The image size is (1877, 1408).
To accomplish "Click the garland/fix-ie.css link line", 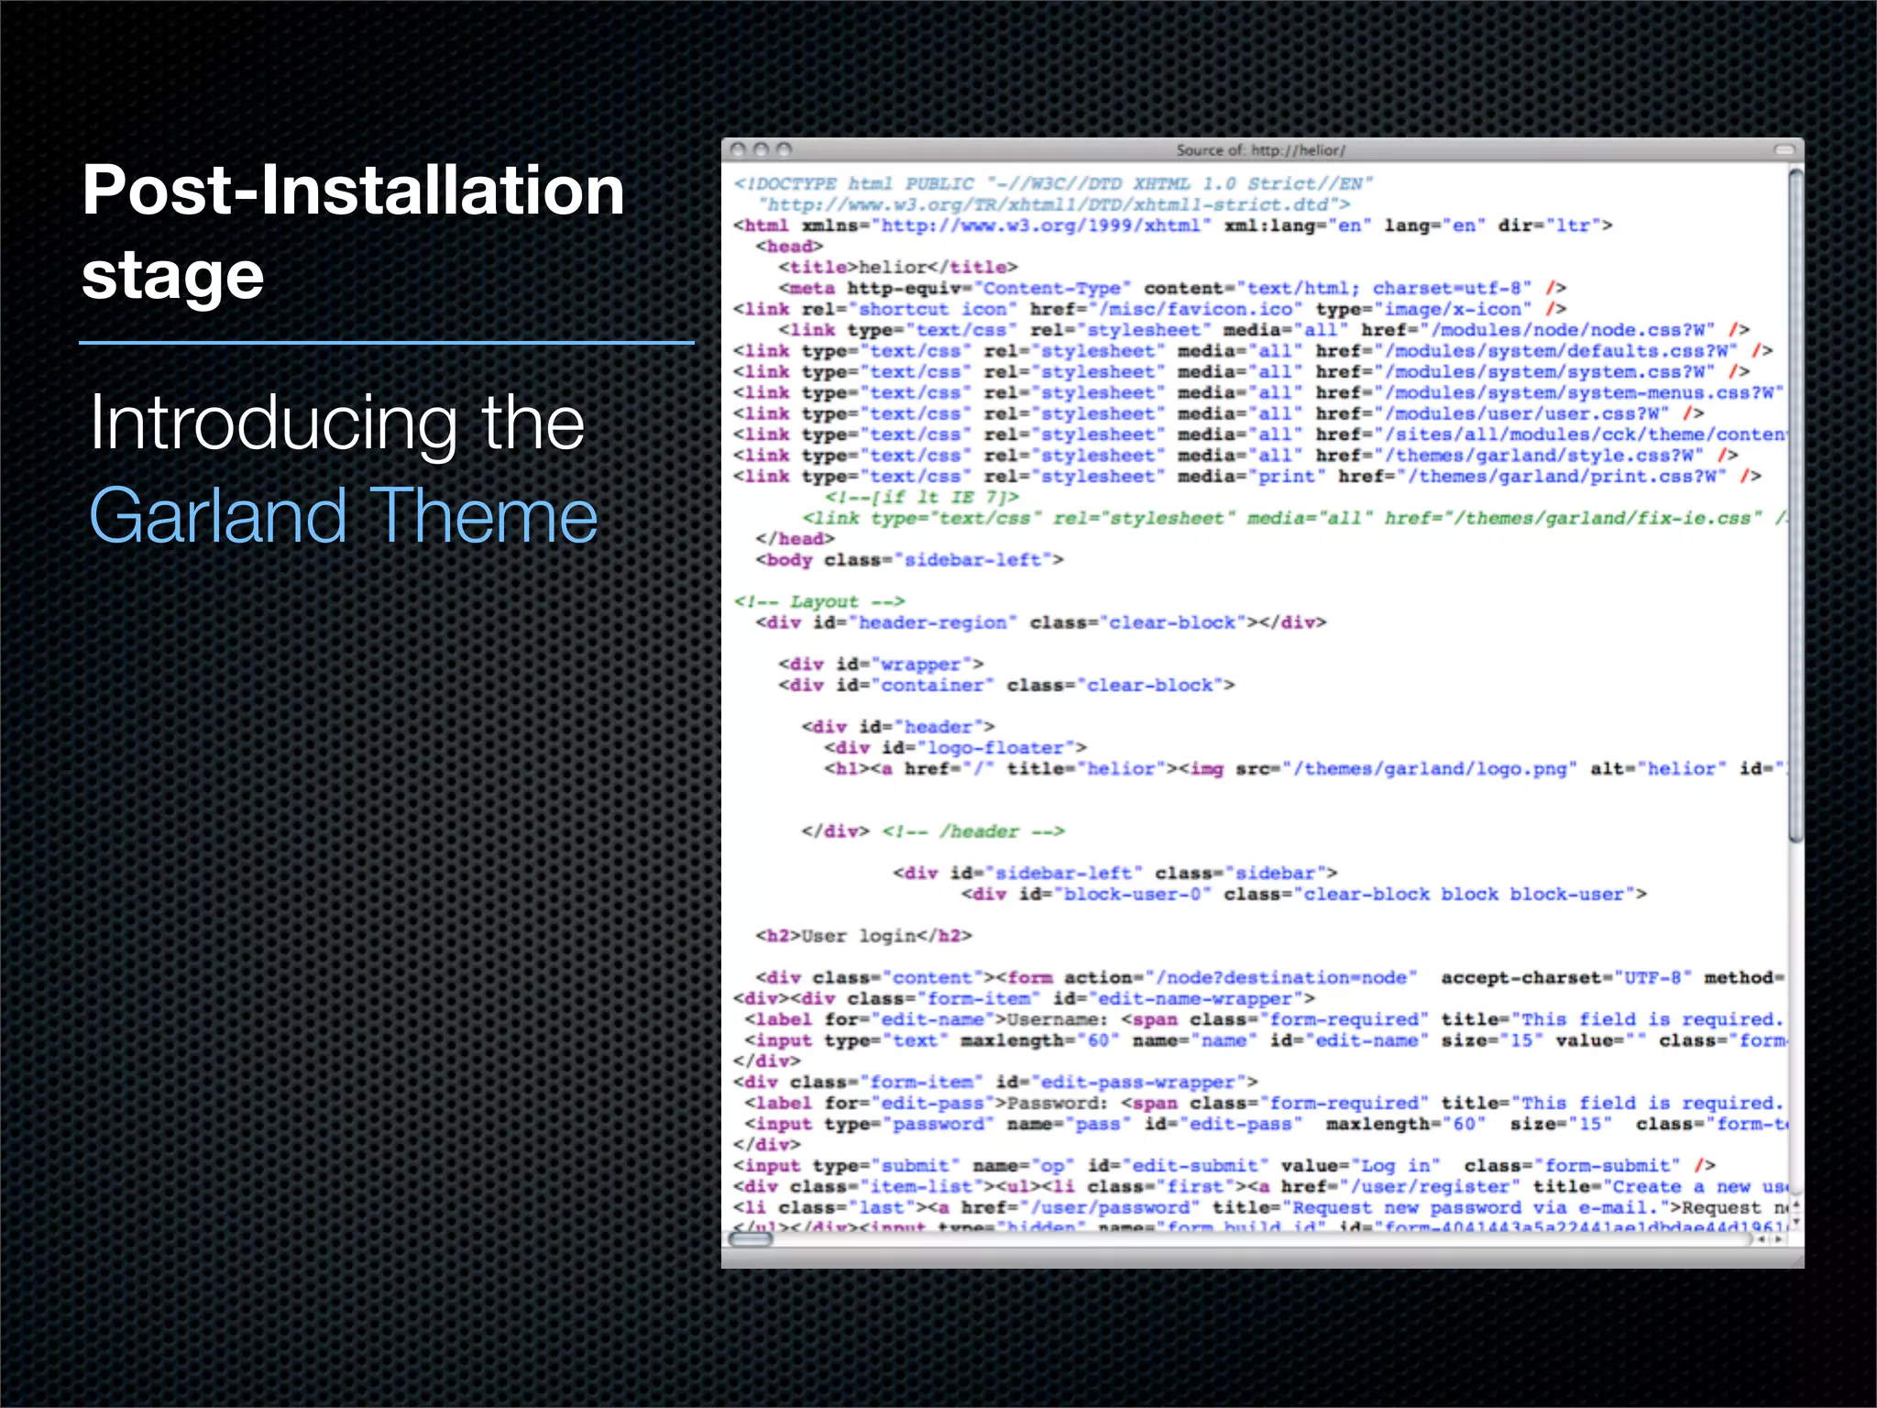I will (1294, 519).
